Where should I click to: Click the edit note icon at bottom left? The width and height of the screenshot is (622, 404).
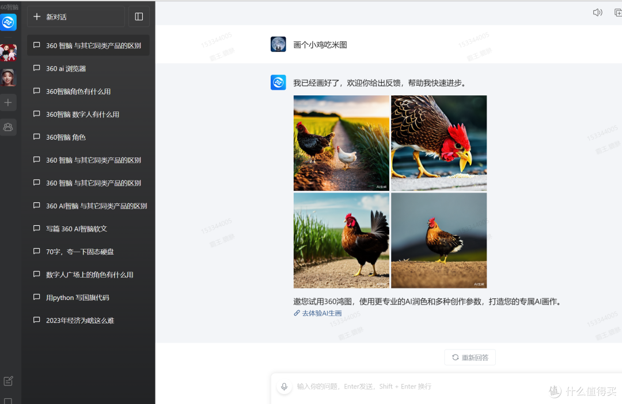[8, 380]
